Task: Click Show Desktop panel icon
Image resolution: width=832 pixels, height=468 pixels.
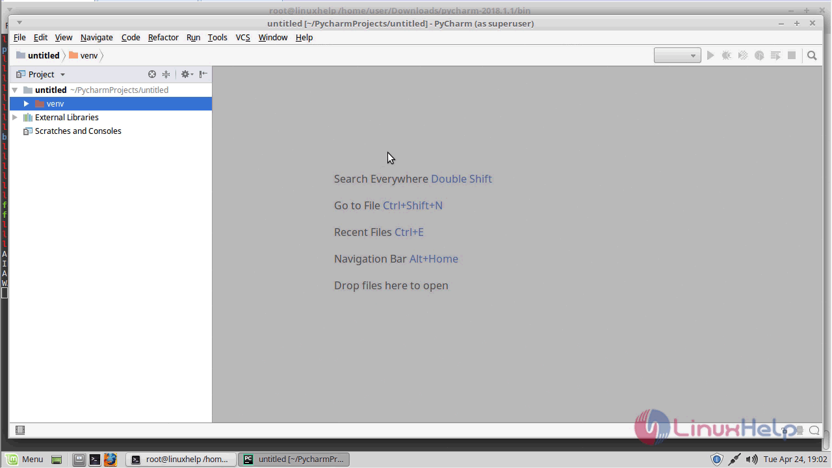Action: tap(57, 460)
